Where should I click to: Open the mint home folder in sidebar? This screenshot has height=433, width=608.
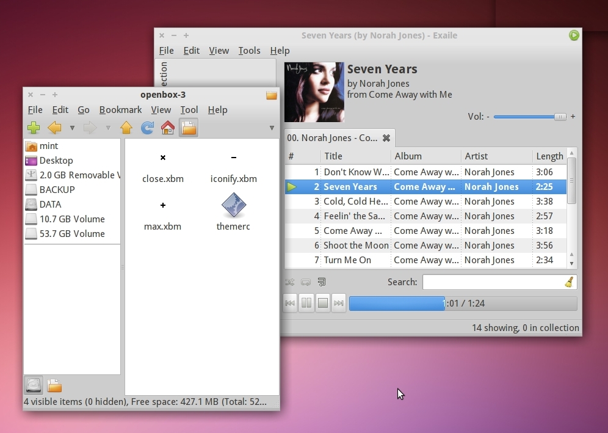click(72, 146)
